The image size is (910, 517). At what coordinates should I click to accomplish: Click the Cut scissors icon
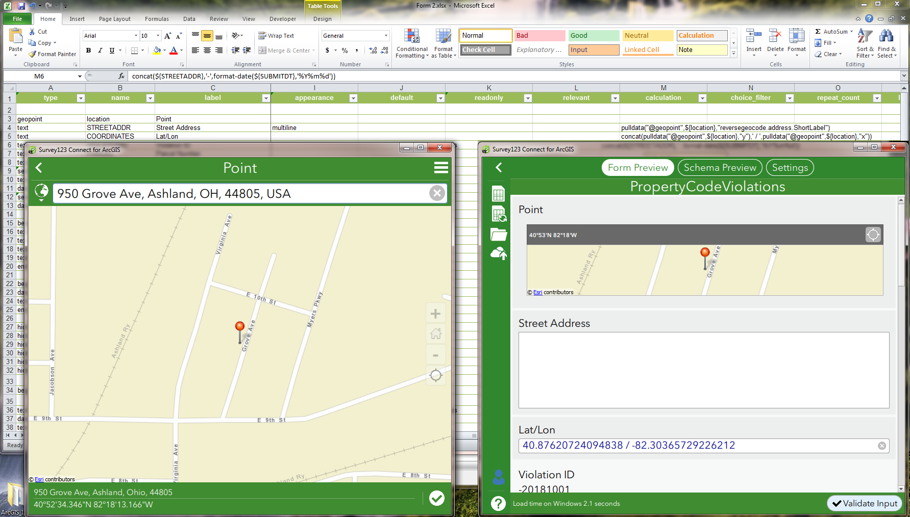click(32, 32)
